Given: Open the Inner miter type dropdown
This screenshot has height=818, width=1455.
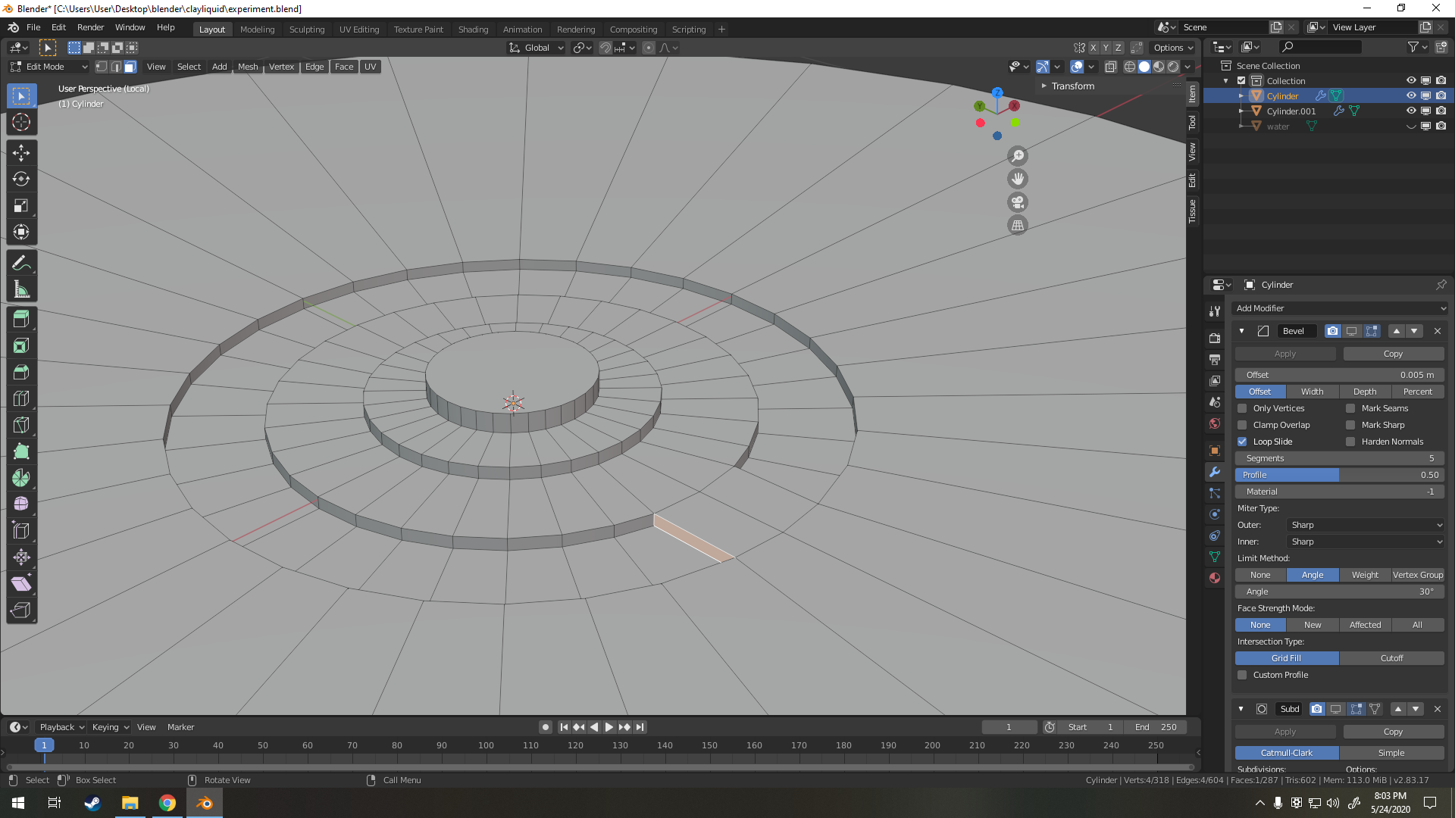Looking at the screenshot, I should pyautogui.click(x=1366, y=542).
